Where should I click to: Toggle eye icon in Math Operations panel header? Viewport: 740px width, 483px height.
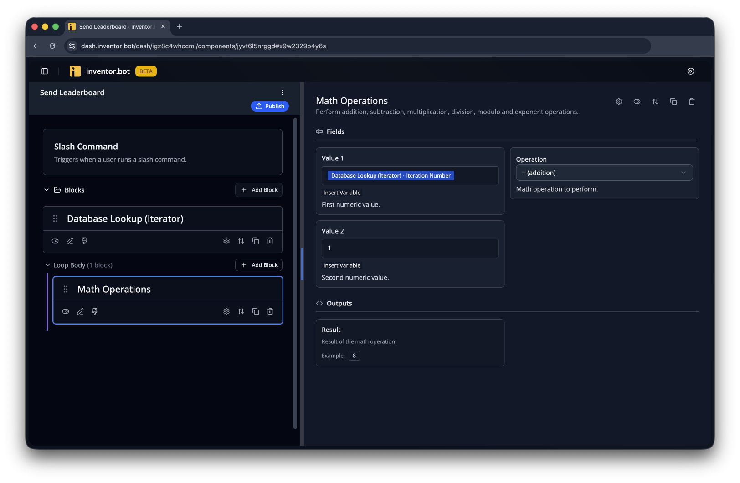pyautogui.click(x=637, y=102)
